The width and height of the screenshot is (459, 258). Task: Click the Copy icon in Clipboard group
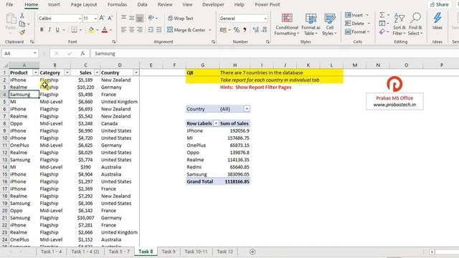(22, 24)
